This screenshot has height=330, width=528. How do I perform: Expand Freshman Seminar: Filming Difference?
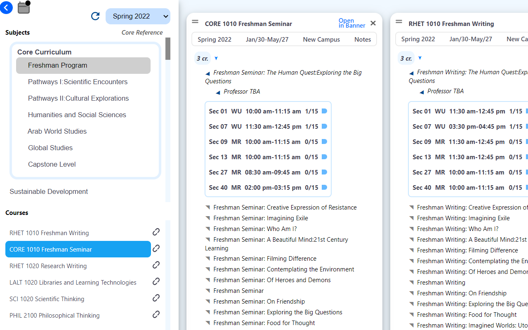point(207,258)
